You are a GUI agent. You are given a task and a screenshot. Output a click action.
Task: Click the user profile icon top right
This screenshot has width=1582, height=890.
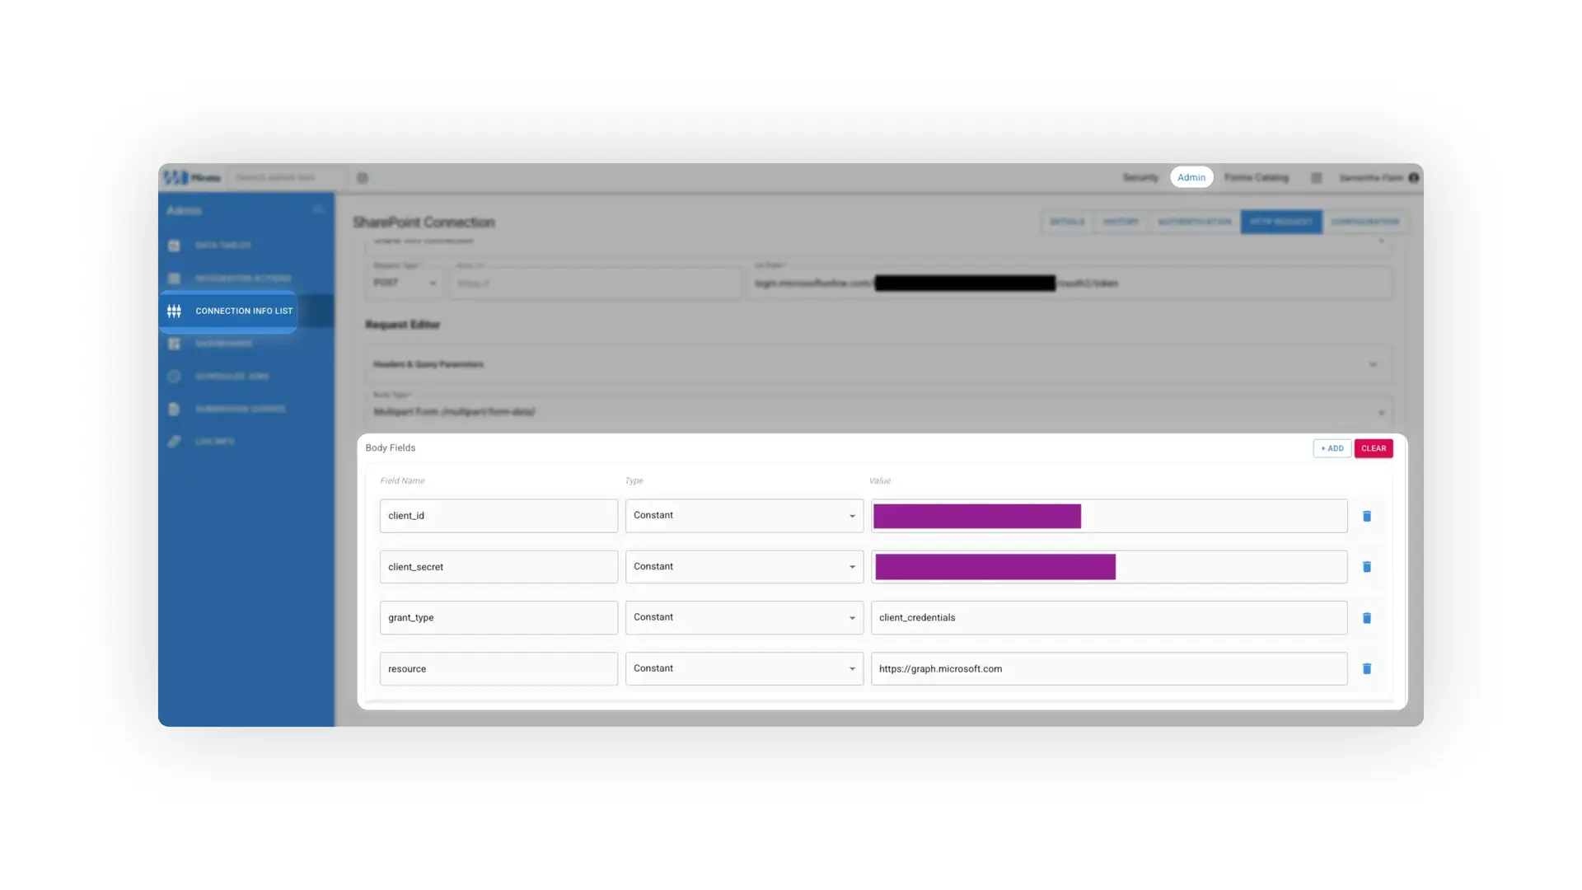1414,177
